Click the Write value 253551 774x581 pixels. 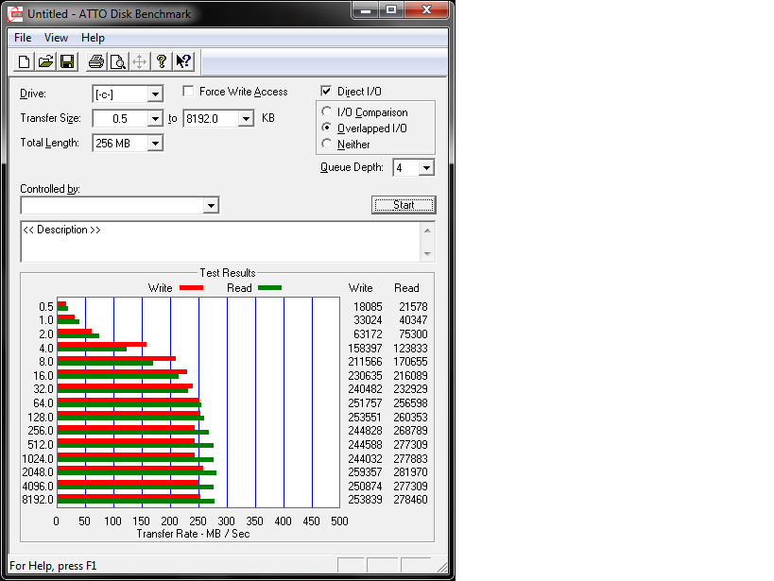point(365,418)
